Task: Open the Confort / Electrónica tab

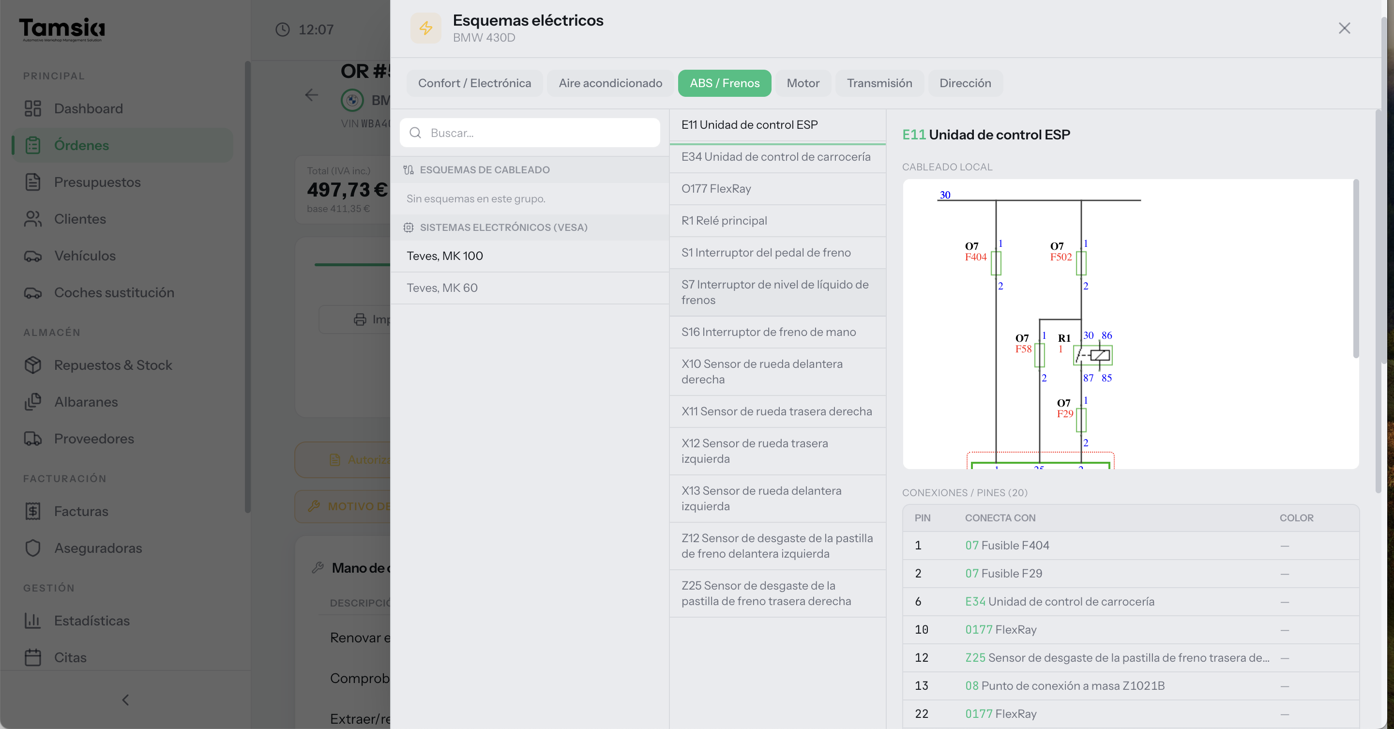Action: 474,83
